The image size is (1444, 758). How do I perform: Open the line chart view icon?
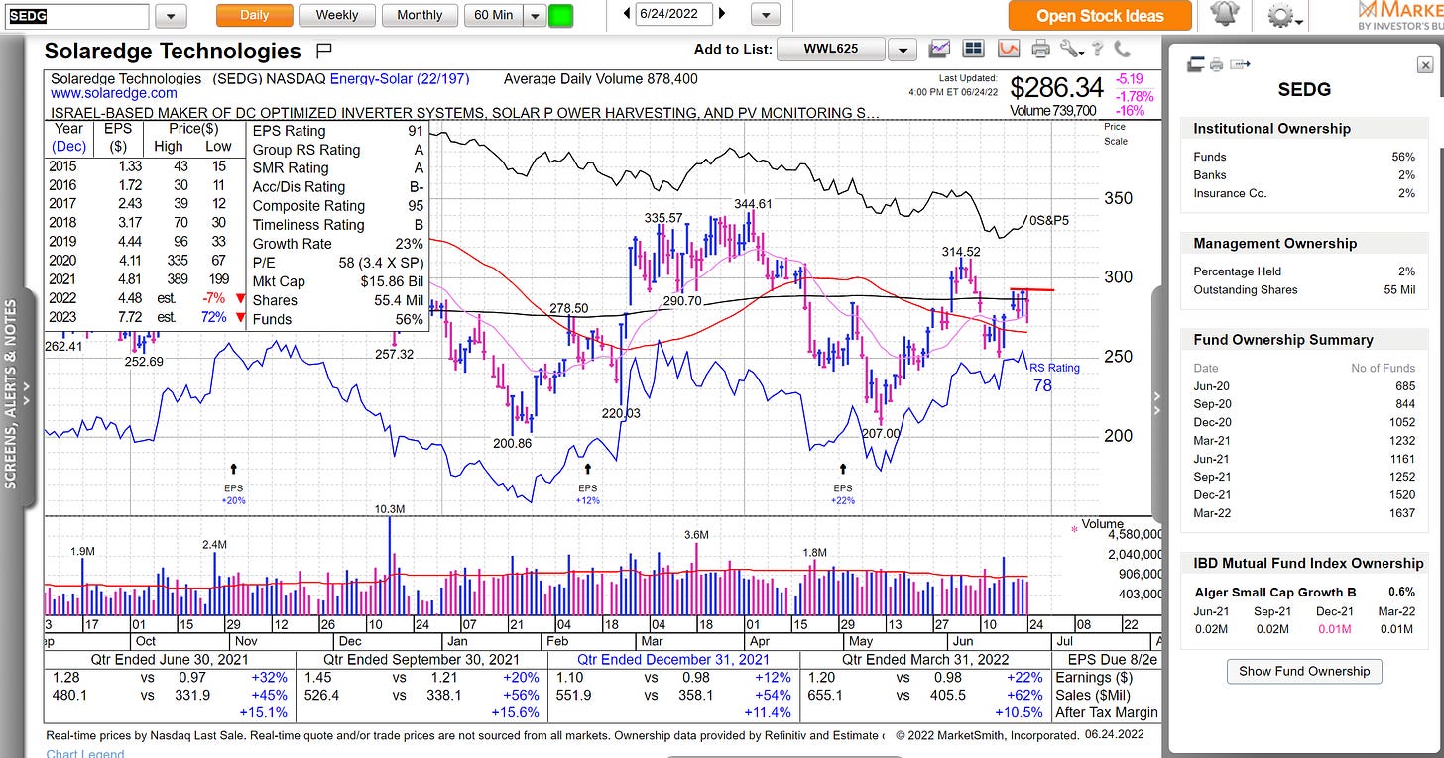tap(938, 49)
